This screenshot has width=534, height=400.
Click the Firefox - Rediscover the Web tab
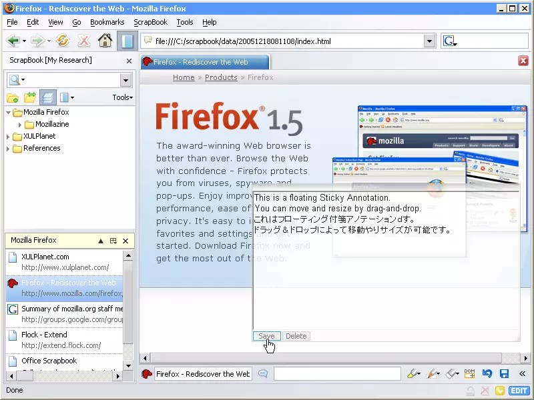point(205,62)
